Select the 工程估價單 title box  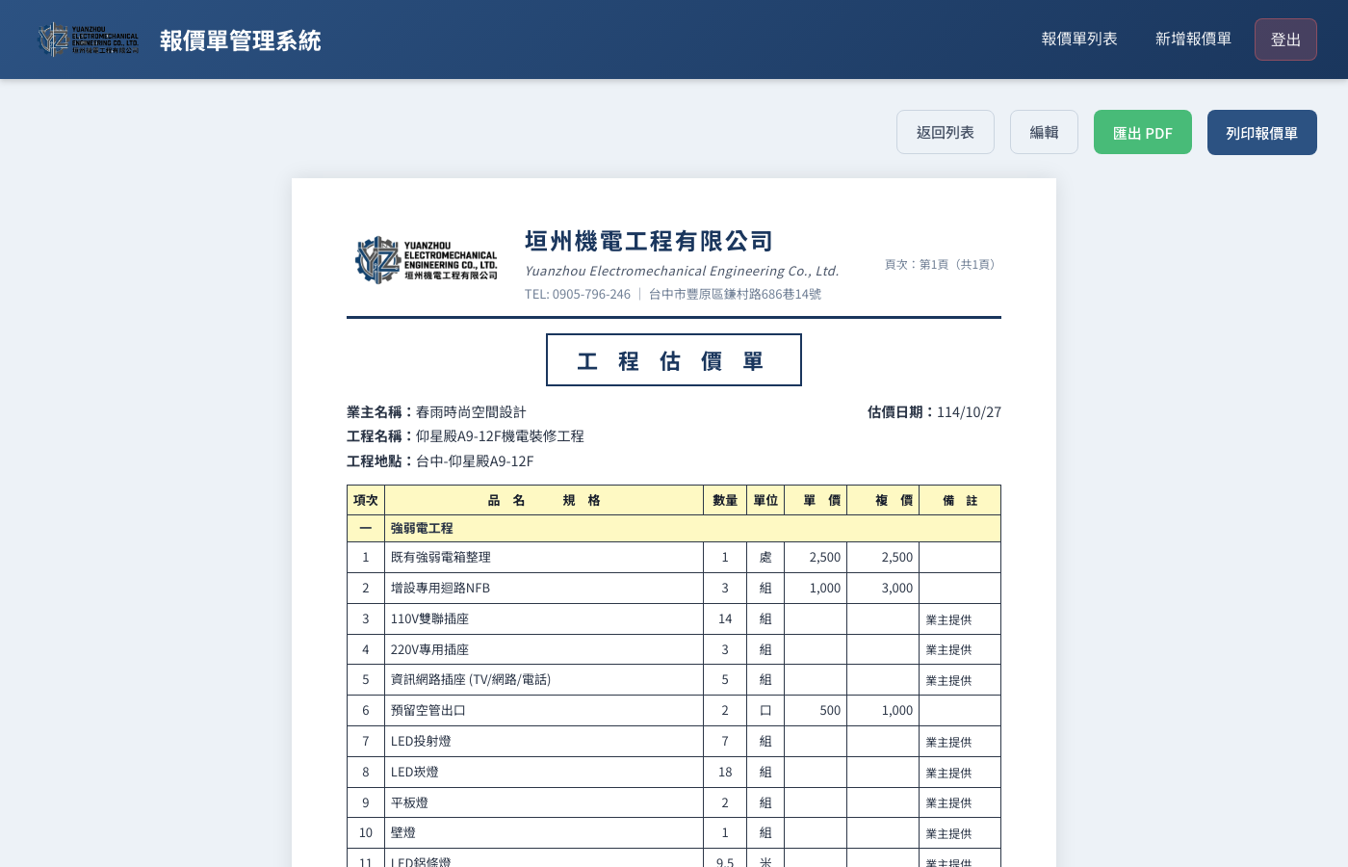[673, 360]
